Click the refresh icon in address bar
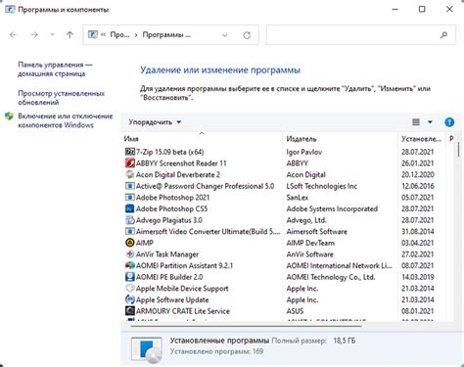The height and width of the screenshot is (367, 464). click(x=247, y=35)
